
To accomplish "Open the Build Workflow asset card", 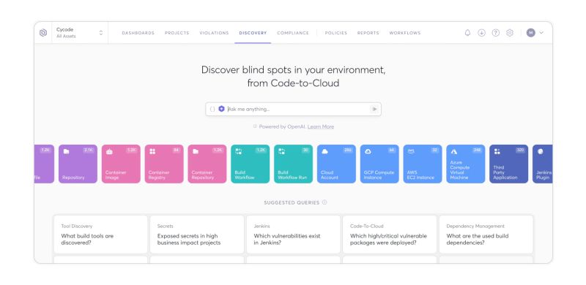I will (x=250, y=164).
